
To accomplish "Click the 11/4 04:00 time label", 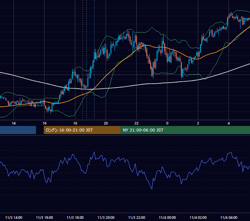I will pyautogui.click(x=229, y=217).
